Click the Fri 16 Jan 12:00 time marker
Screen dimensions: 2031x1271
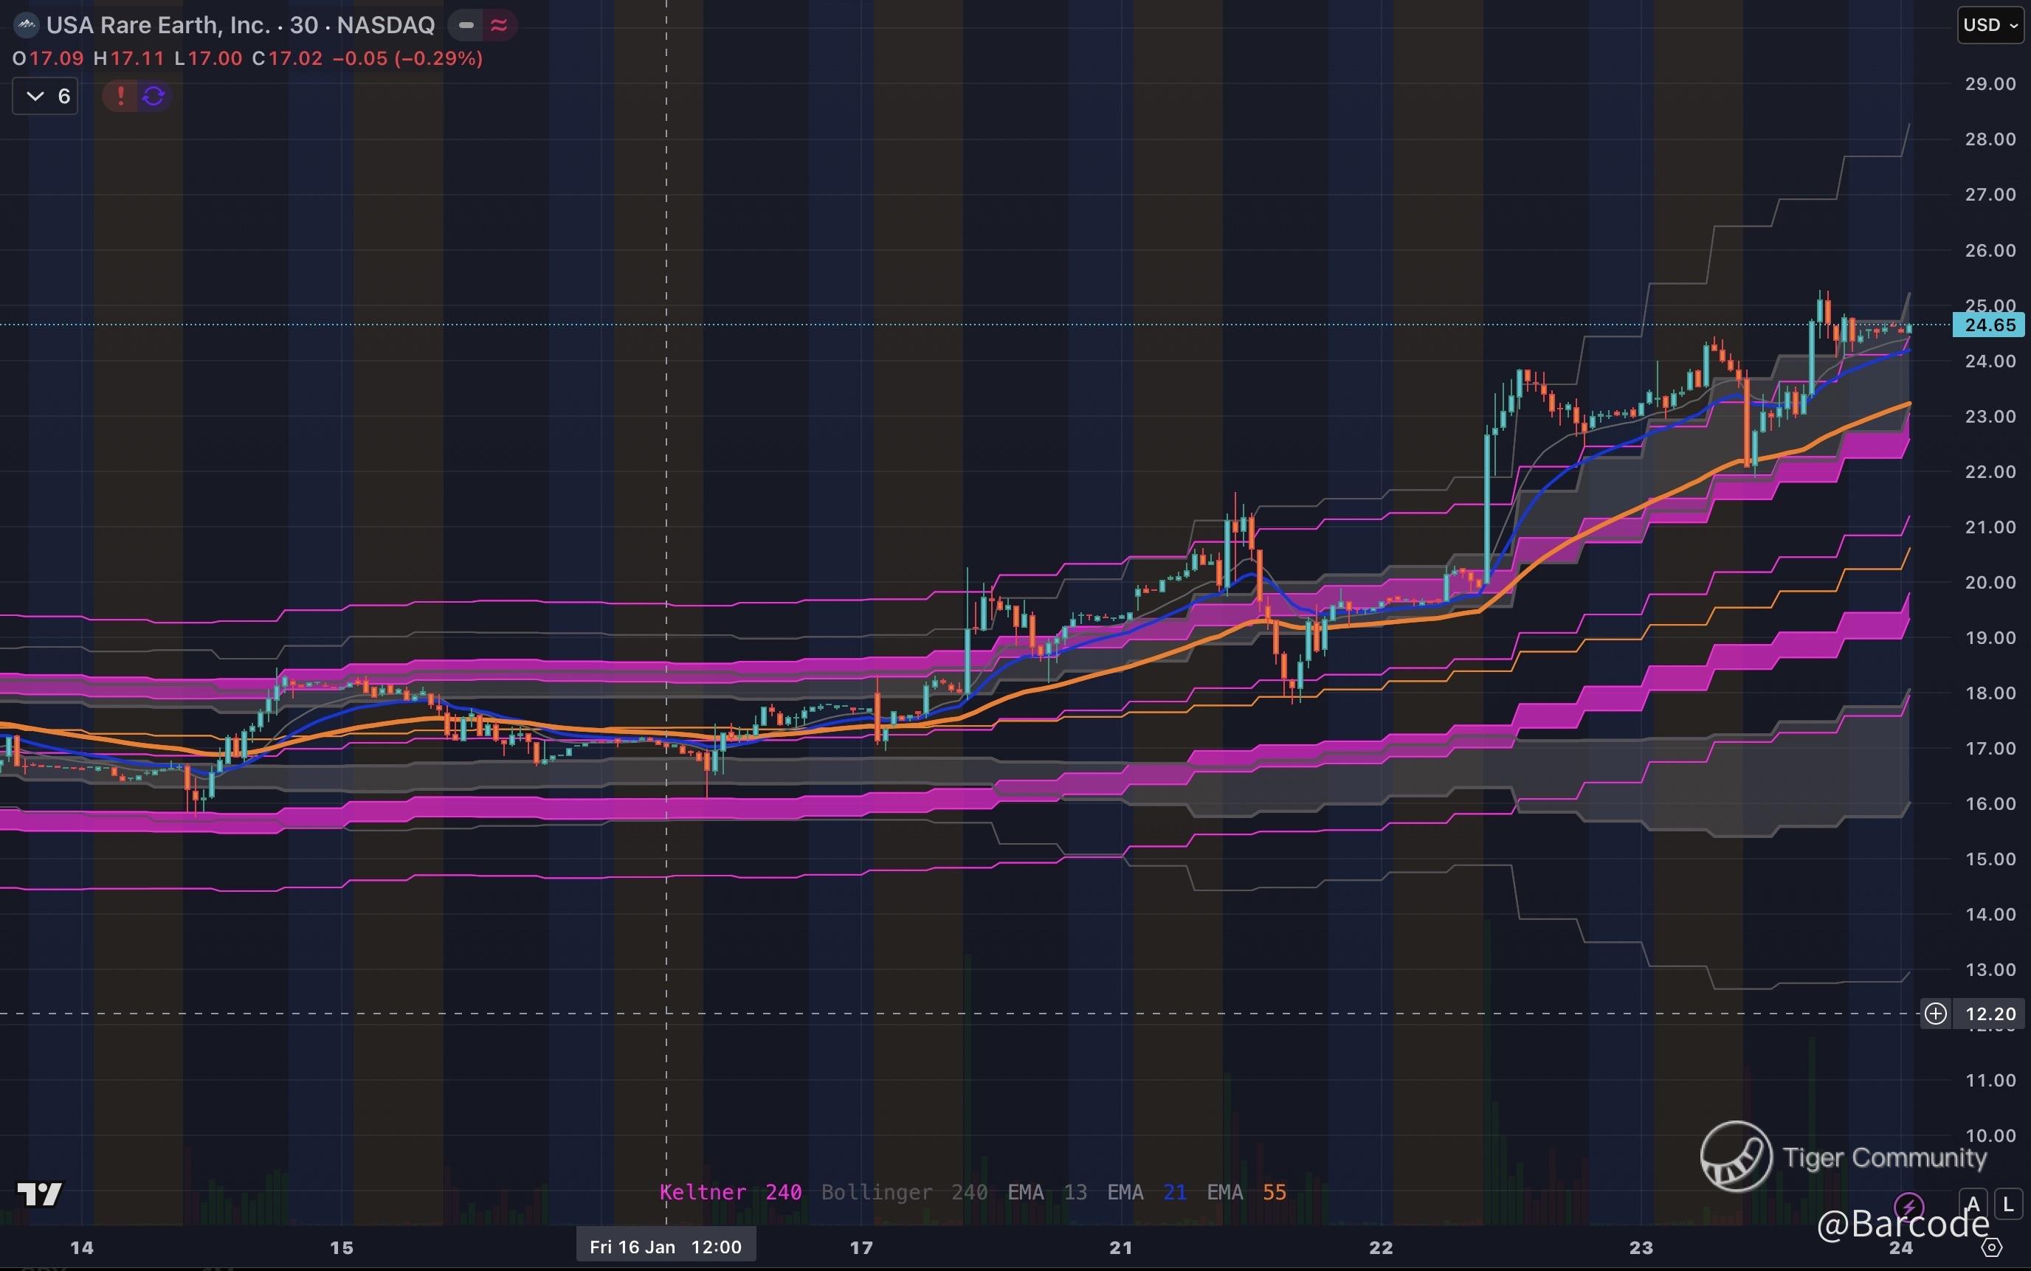665,1247
